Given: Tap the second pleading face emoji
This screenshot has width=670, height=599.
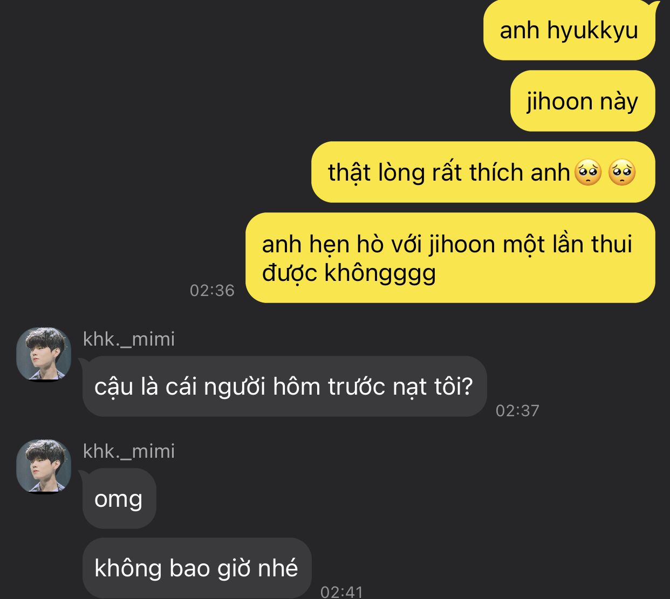Looking at the screenshot, I should tap(621, 173).
